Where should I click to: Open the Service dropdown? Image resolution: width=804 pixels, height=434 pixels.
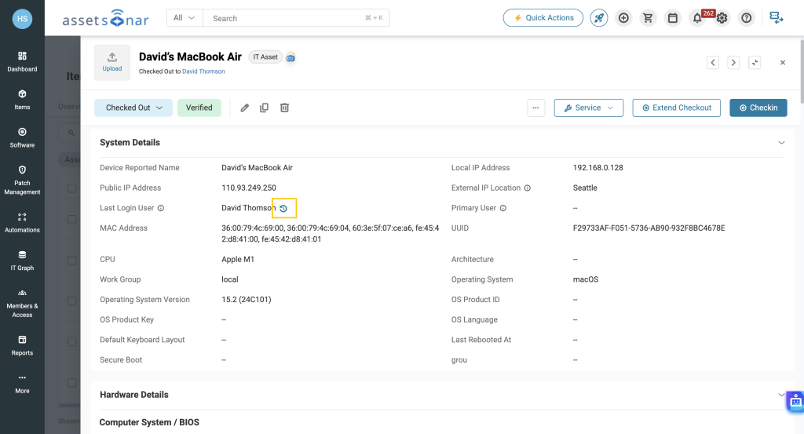coord(589,108)
